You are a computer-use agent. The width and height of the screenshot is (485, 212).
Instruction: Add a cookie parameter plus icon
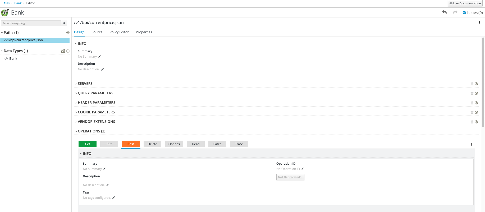tap(476, 112)
